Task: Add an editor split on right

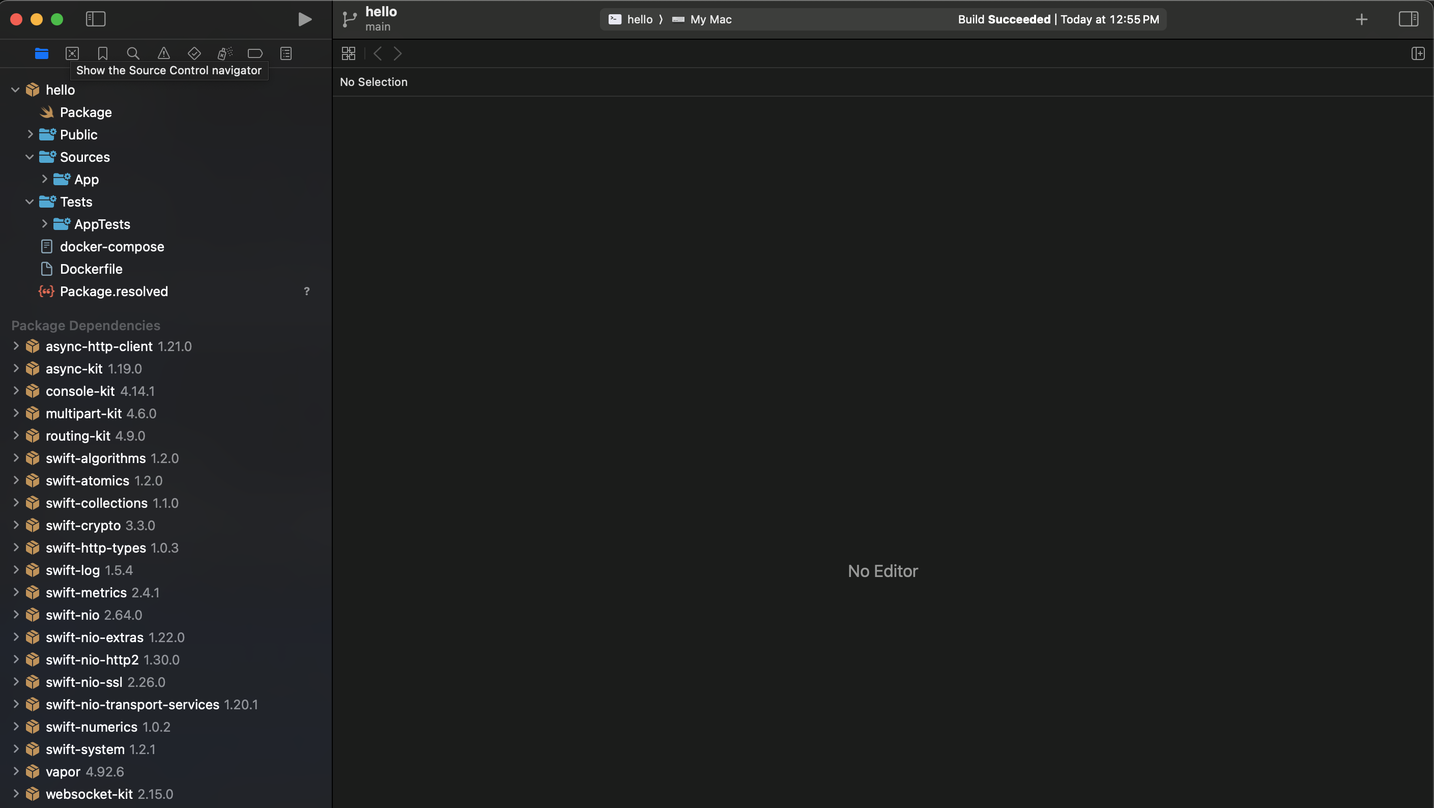Action: 1417,53
